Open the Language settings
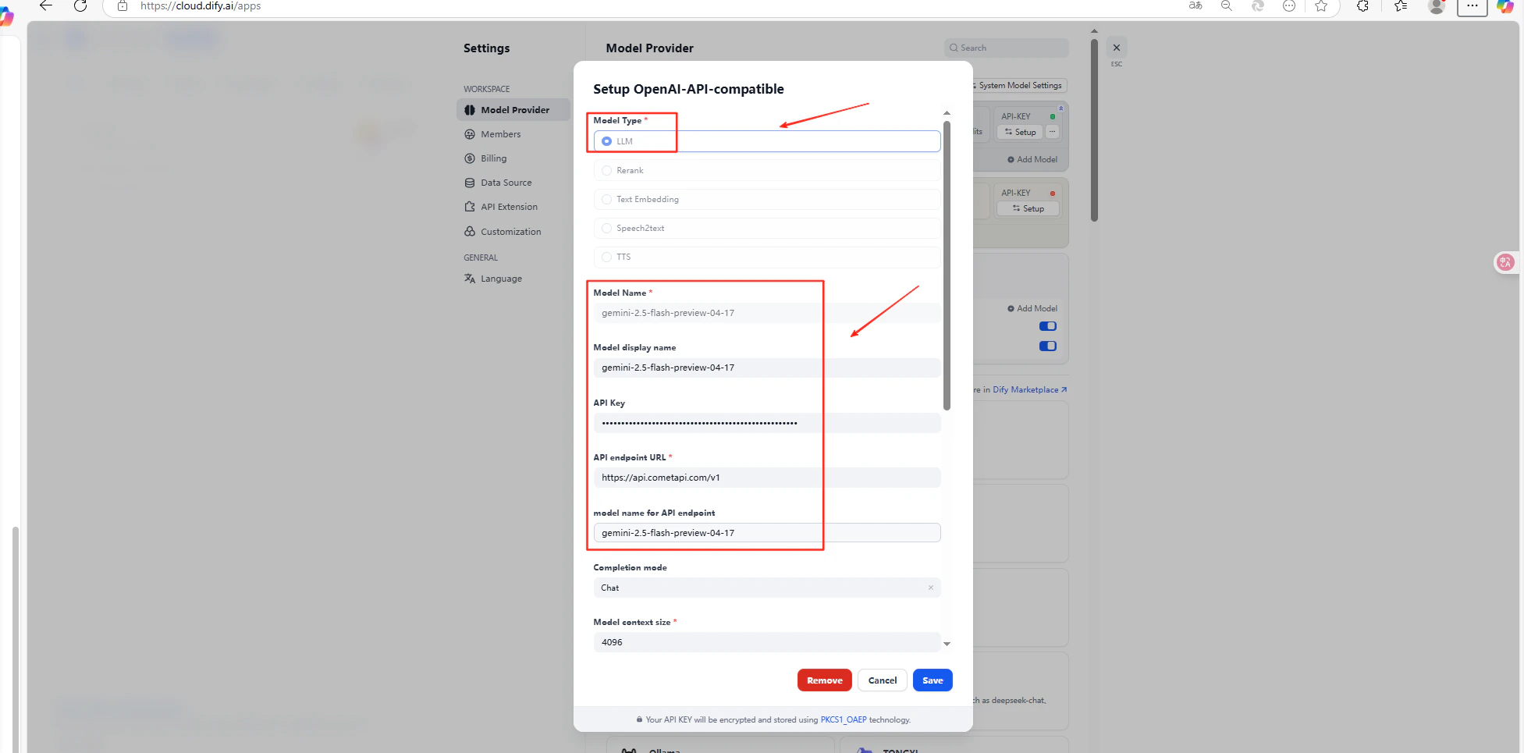This screenshot has width=1524, height=753. pos(500,278)
